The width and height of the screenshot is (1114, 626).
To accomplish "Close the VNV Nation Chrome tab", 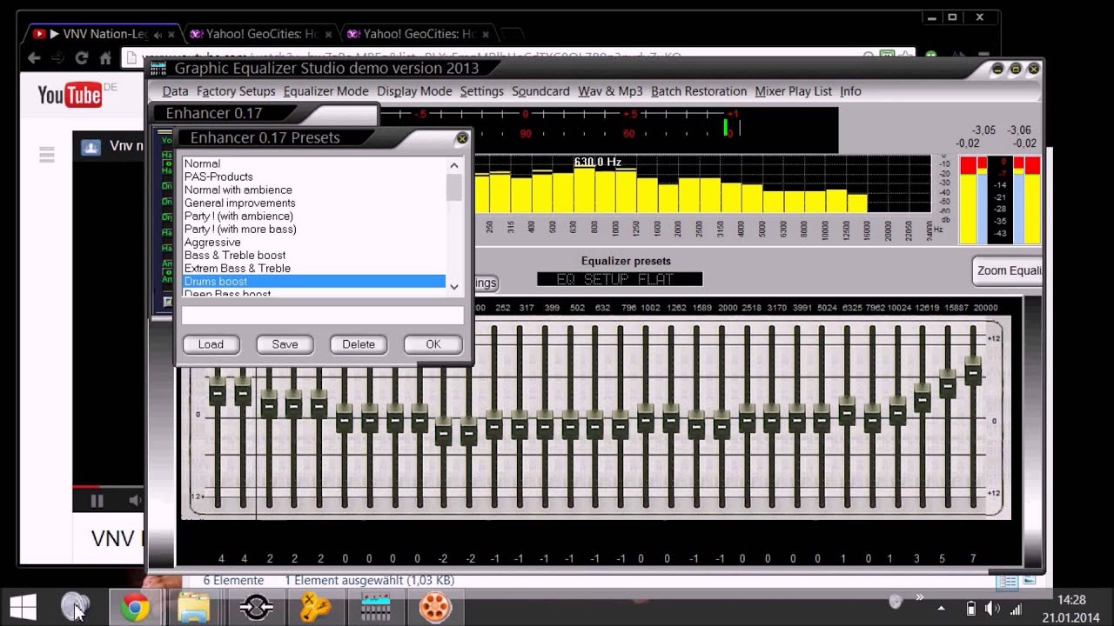I will tap(171, 35).
